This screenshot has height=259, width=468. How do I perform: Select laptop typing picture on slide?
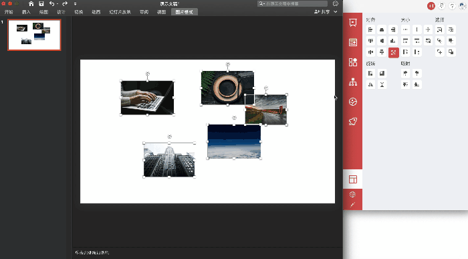coord(147,98)
